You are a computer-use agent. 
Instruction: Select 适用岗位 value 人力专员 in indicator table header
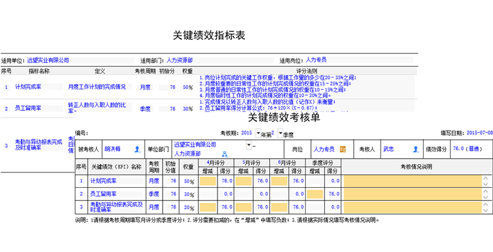pyautogui.click(x=315, y=60)
